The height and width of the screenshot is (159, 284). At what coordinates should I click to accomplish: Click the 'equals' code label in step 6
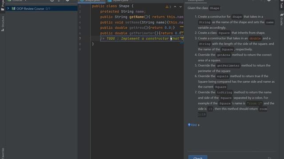point(223,76)
